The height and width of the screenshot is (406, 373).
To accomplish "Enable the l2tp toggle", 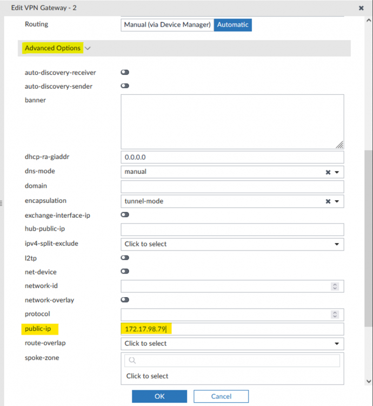I will [125, 258].
